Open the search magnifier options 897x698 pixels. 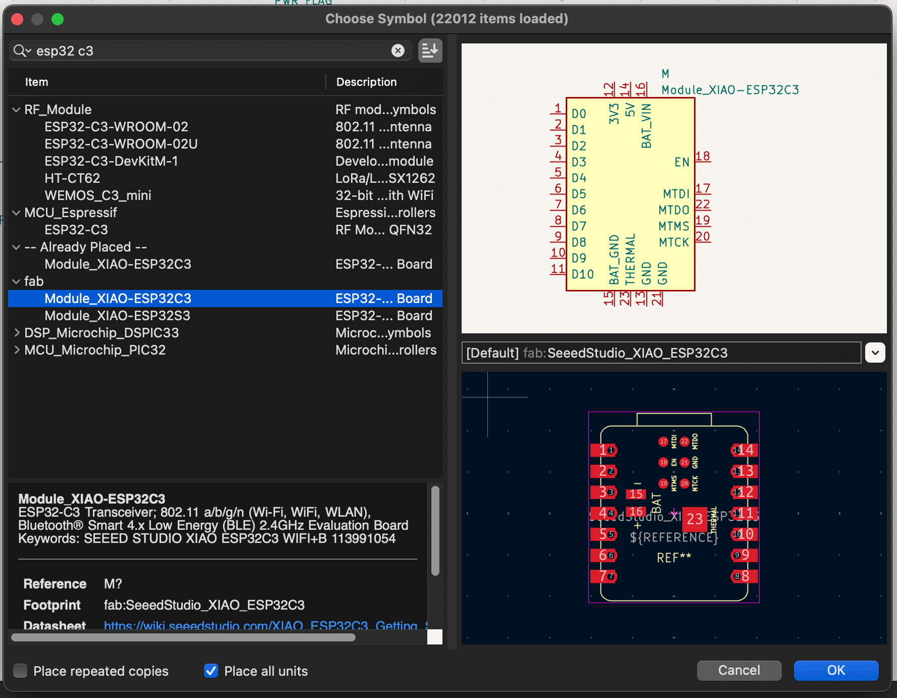(22, 51)
